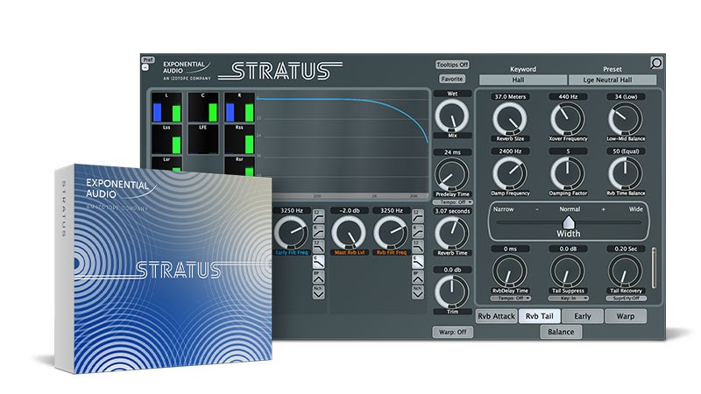Click the Wet Mix knob
Screen dimensions: 701x394
(x=452, y=116)
